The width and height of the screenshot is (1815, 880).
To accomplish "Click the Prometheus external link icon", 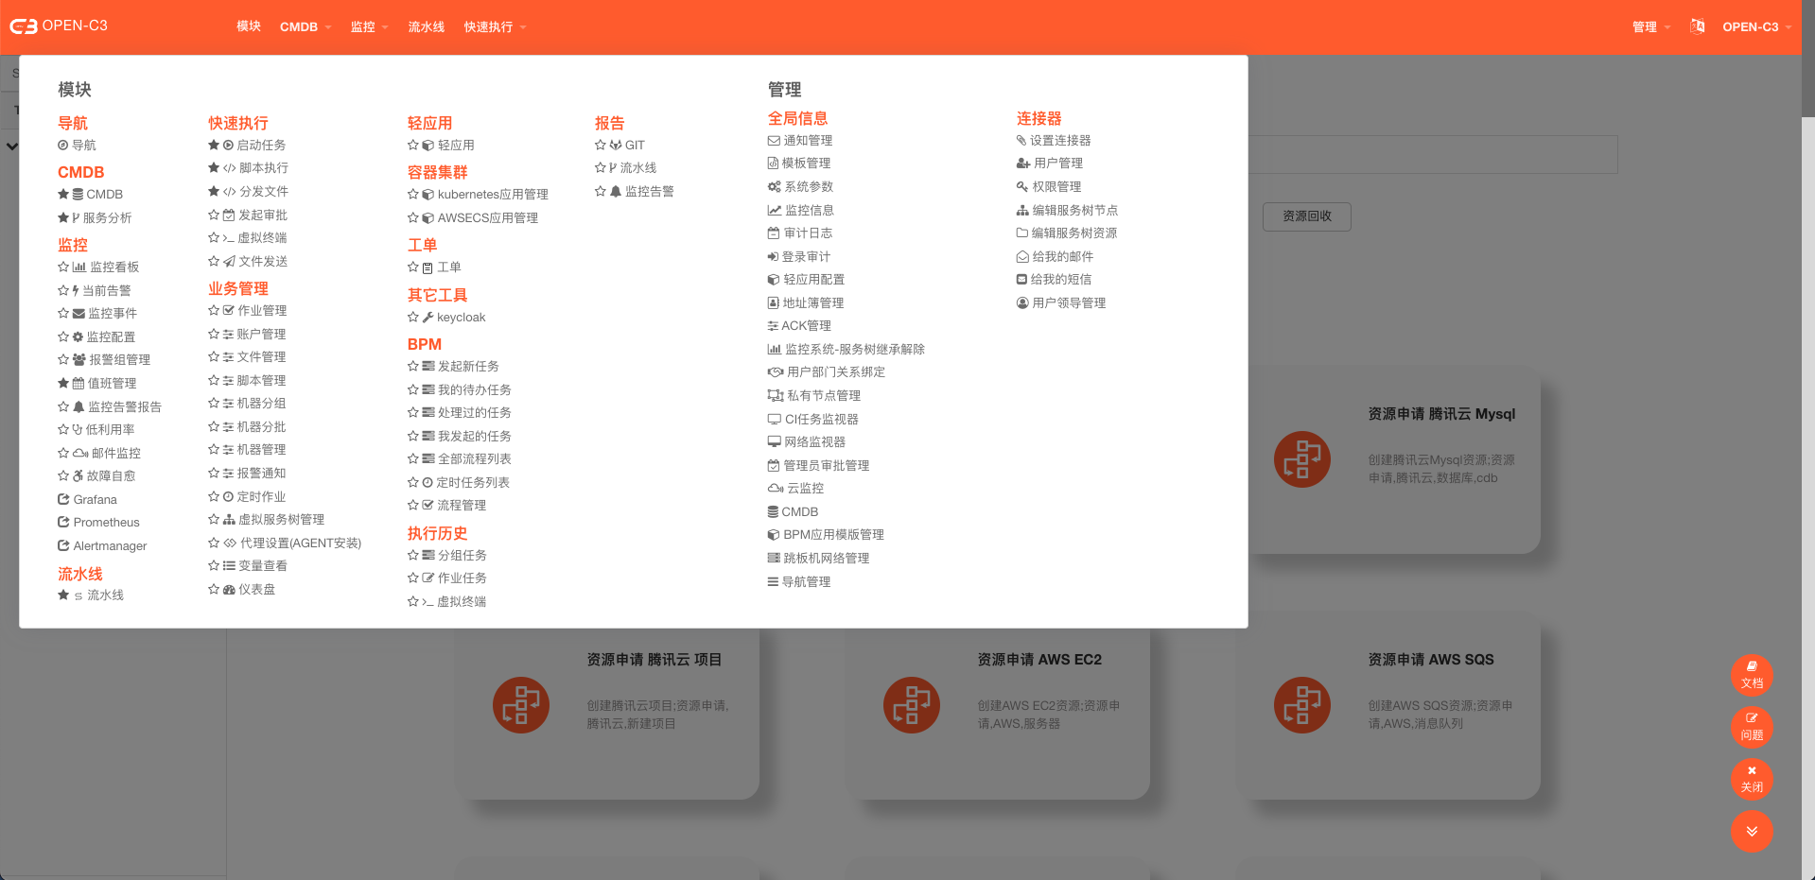I will (x=63, y=522).
